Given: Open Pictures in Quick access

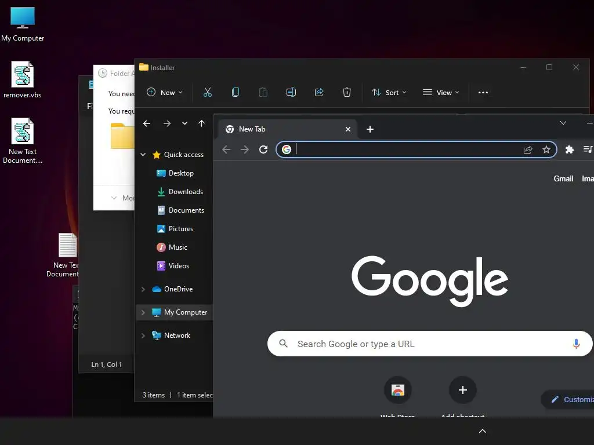Looking at the screenshot, I should 175,228.
